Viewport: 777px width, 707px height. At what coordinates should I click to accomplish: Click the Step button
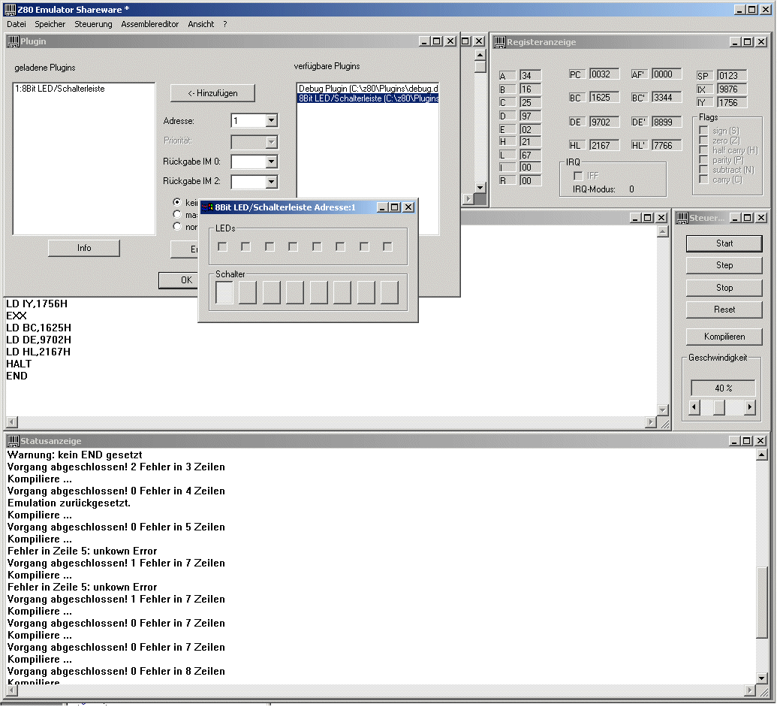[x=724, y=265]
